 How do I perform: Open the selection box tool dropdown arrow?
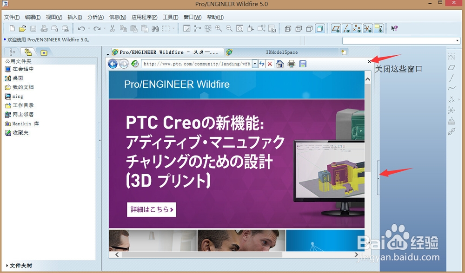tap(173, 29)
